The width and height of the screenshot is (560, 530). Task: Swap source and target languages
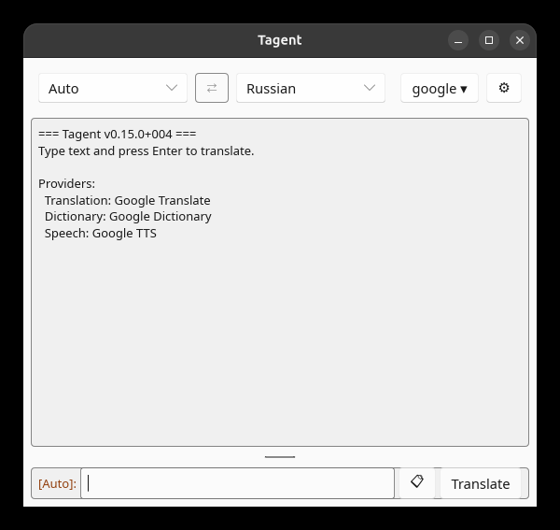pos(212,88)
